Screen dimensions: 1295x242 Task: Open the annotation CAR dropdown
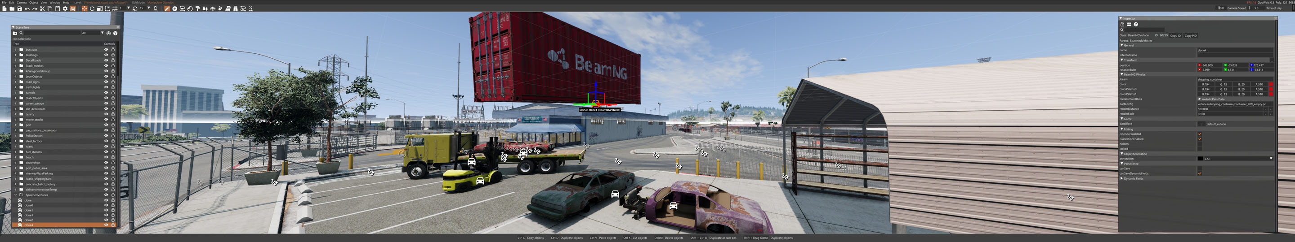[x=1239, y=159]
